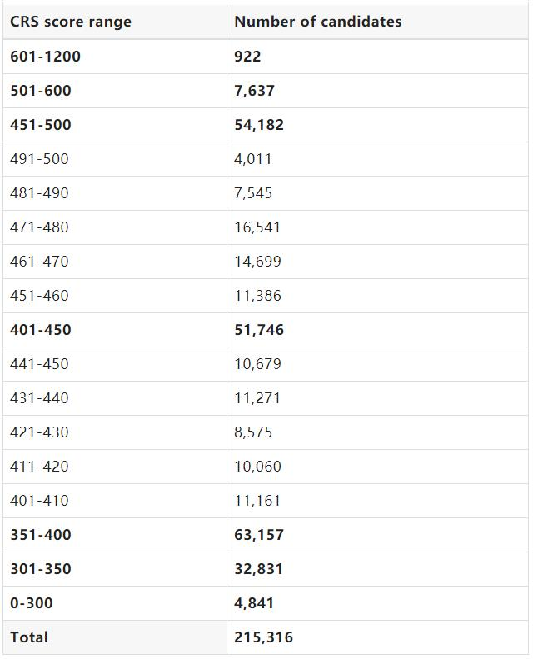Select the 63,157 value for 351-400
The image size is (533, 659).
259,535
